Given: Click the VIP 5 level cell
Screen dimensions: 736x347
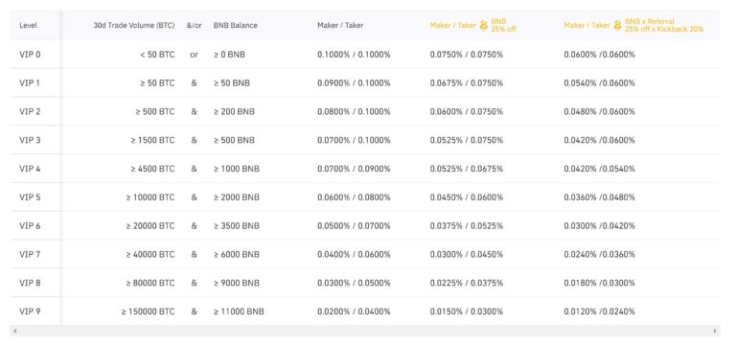Looking at the screenshot, I should (x=30, y=197).
